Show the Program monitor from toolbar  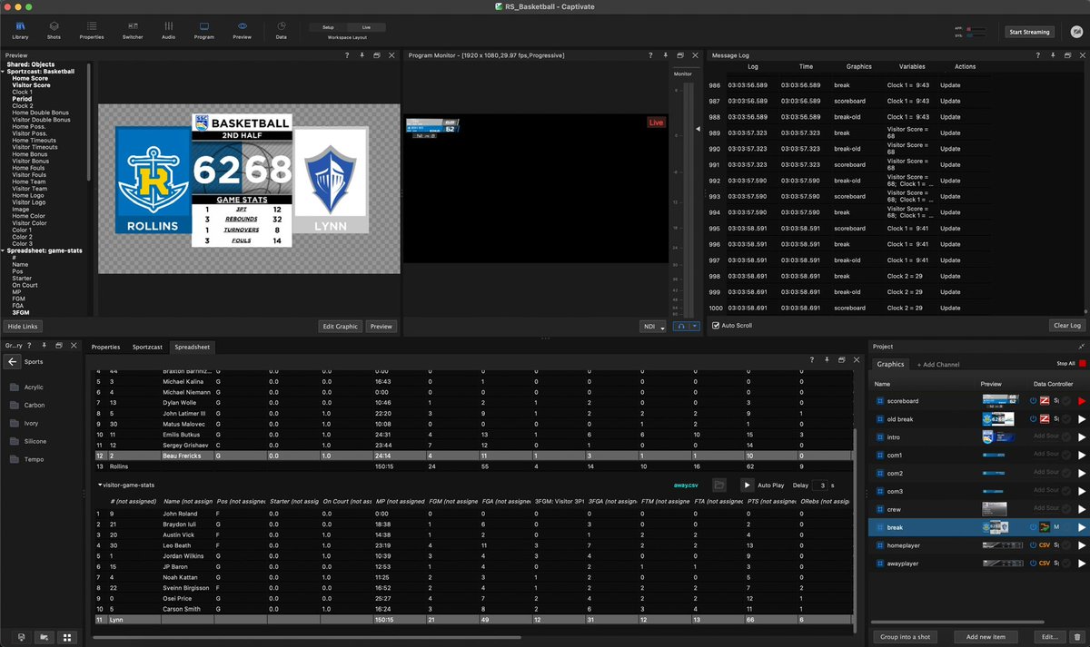click(x=203, y=31)
